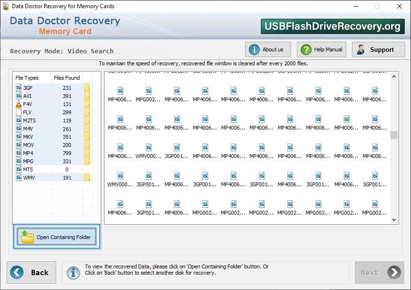Image resolution: width=411 pixels, height=290 pixels.
Task: Select the MOV file type icon
Action: [x=19, y=145]
